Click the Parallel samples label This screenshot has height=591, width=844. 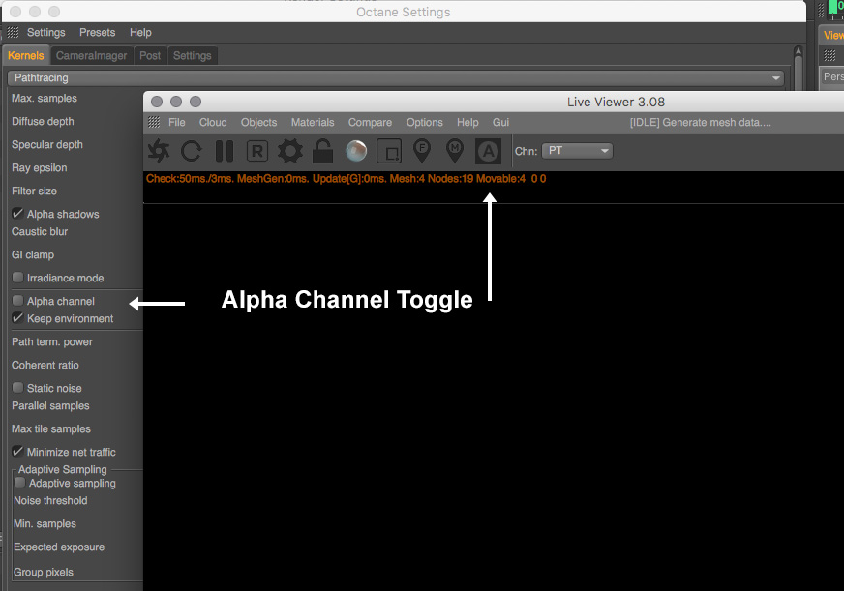50,406
